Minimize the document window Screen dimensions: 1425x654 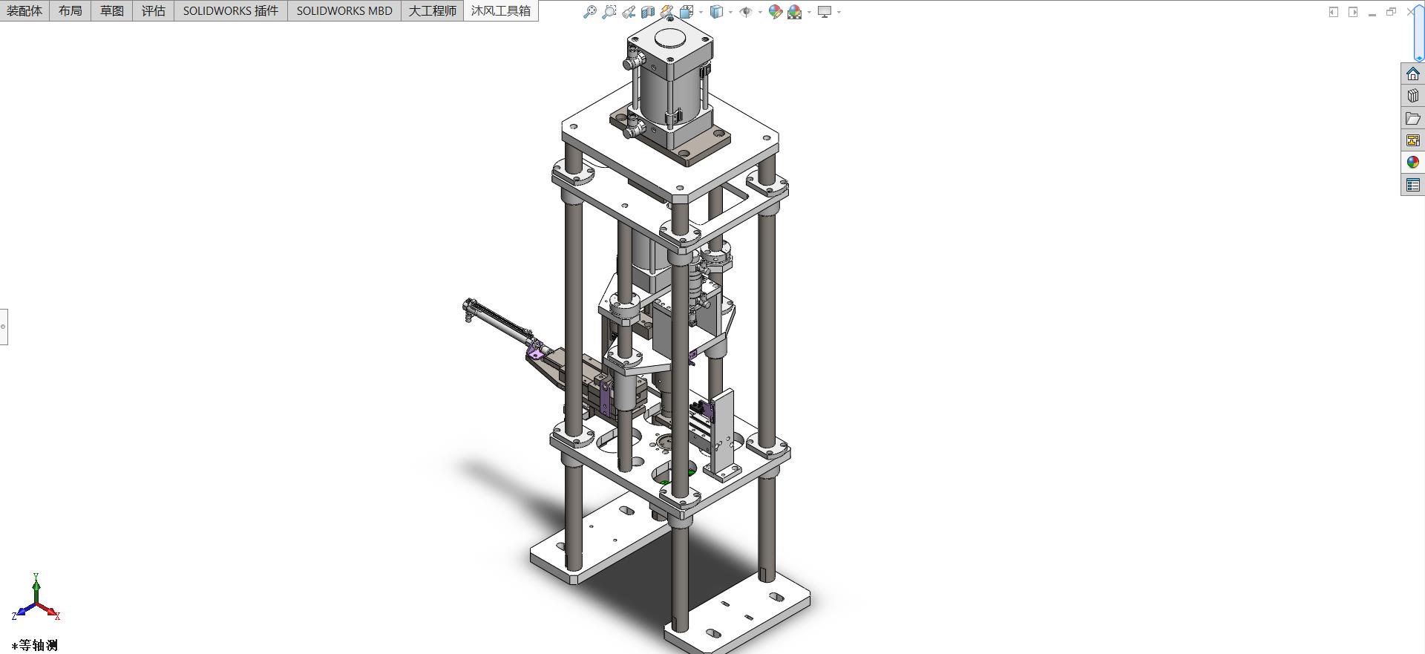pyautogui.click(x=1372, y=13)
